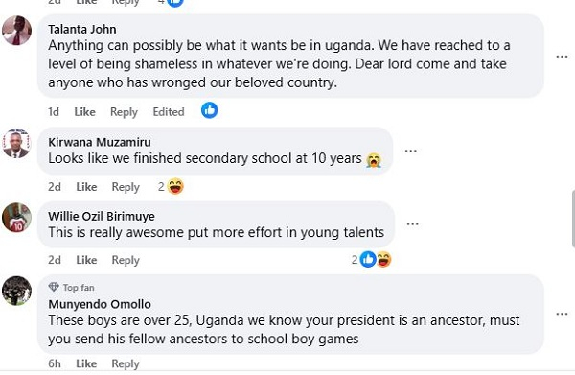The image size is (575, 375).
Task: Open the Munyendo Omollo name link
Action: (100, 304)
